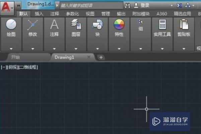
Task: Expand the arrow left of the search box
Action: 57,5
